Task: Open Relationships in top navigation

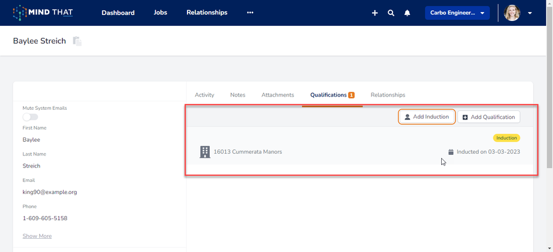Action: tap(207, 13)
